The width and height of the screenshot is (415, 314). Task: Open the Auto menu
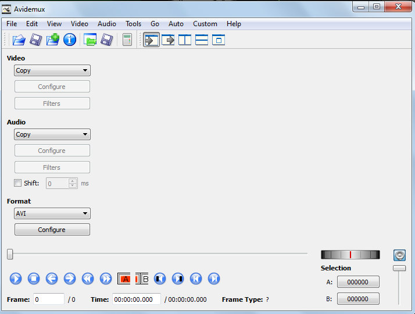(x=176, y=24)
